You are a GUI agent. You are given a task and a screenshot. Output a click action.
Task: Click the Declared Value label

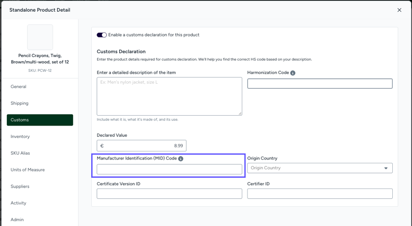[x=112, y=135]
